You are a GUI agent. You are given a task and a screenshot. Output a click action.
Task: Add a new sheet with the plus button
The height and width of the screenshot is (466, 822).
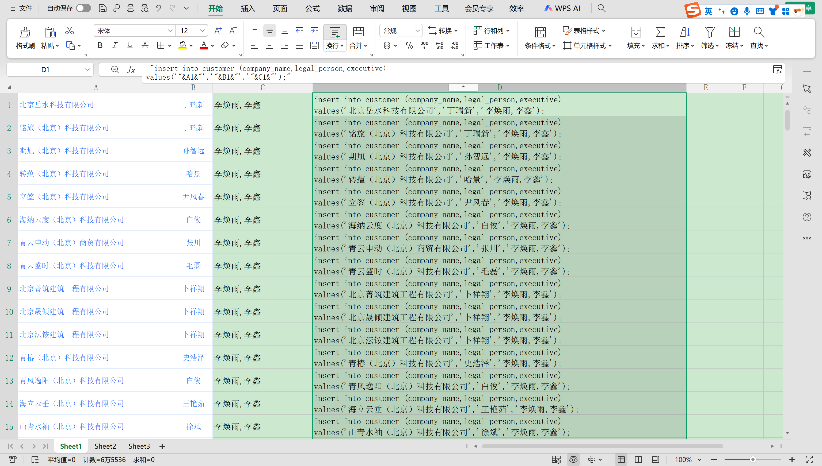tap(162, 446)
